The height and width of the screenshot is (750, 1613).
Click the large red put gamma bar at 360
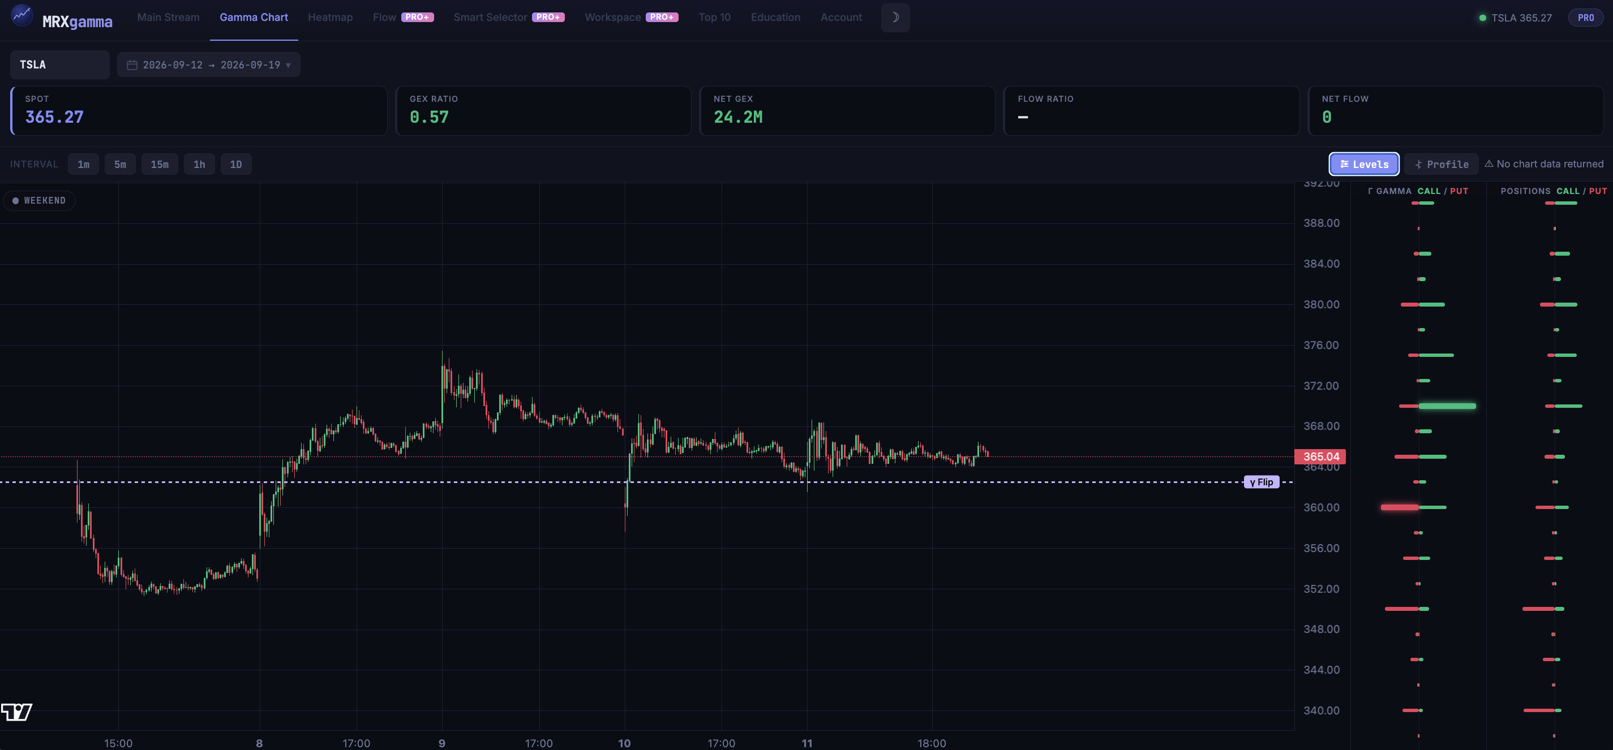pyautogui.click(x=1400, y=507)
